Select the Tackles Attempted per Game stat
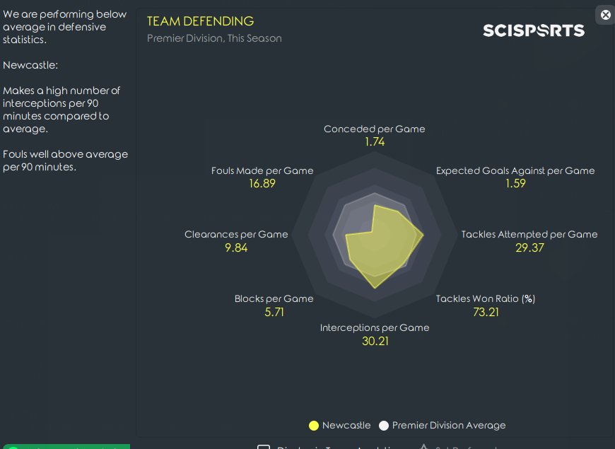Screen dimensions: 615x449 click(x=529, y=234)
